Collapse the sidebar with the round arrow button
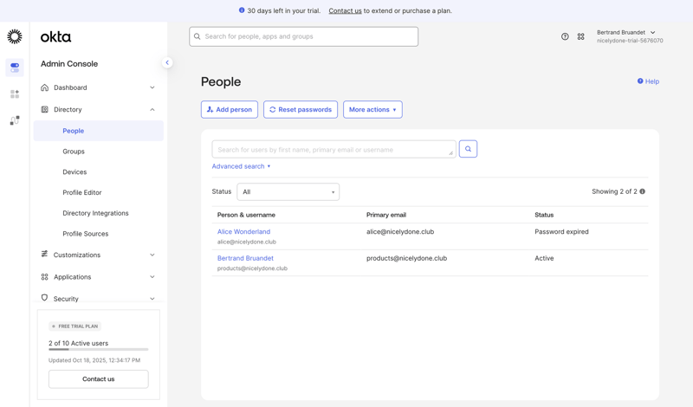The height and width of the screenshot is (407, 693). point(167,62)
